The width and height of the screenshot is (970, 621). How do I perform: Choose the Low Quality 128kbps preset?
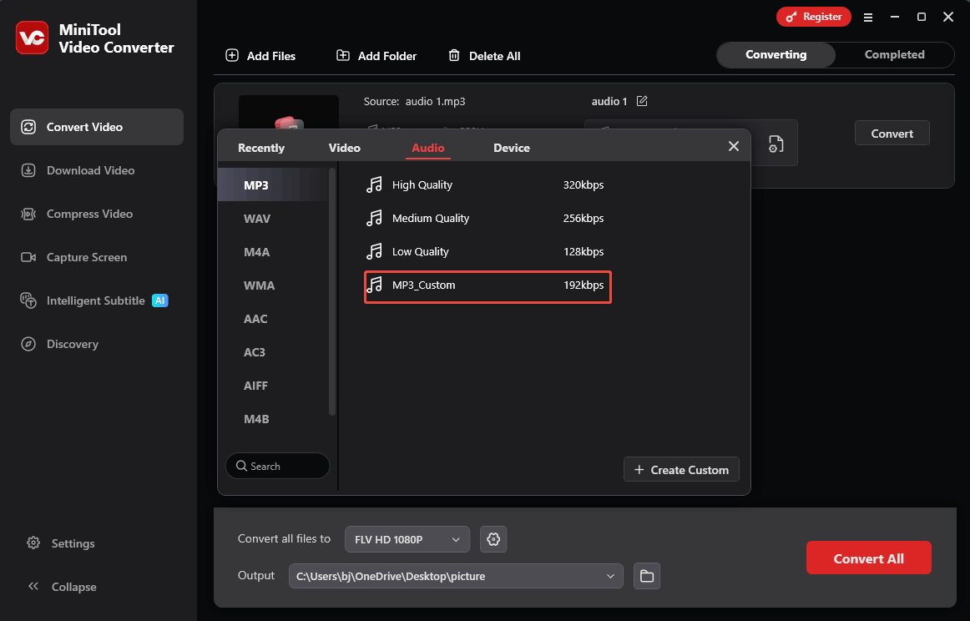coord(488,251)
